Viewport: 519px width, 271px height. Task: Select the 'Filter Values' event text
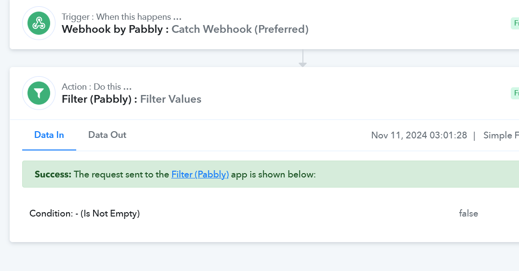(171, 99)
